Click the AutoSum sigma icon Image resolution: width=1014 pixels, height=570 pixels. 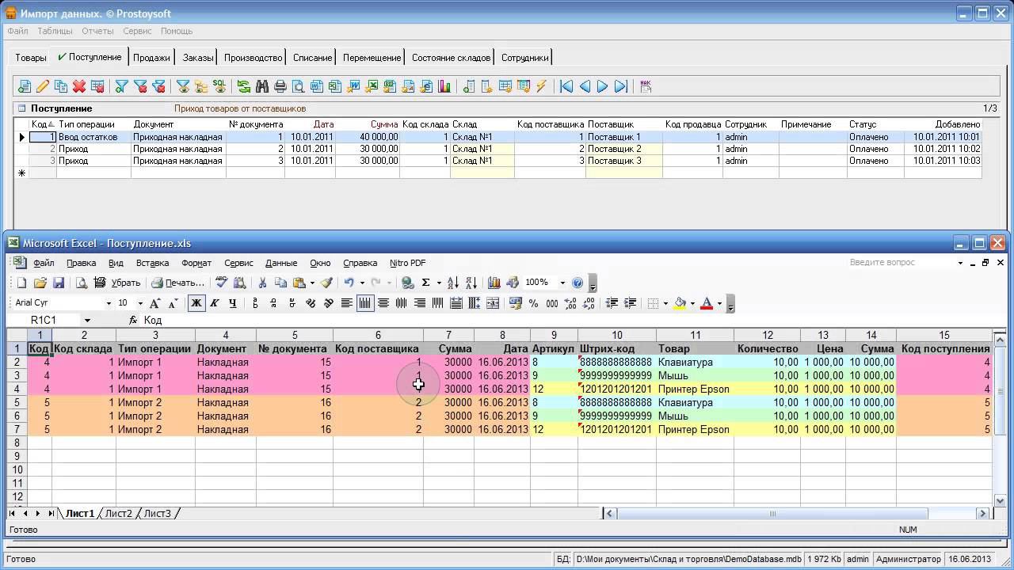425,283
